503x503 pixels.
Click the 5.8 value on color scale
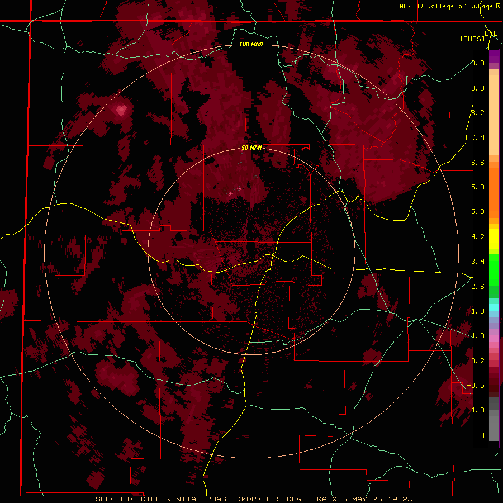point(478,187)
